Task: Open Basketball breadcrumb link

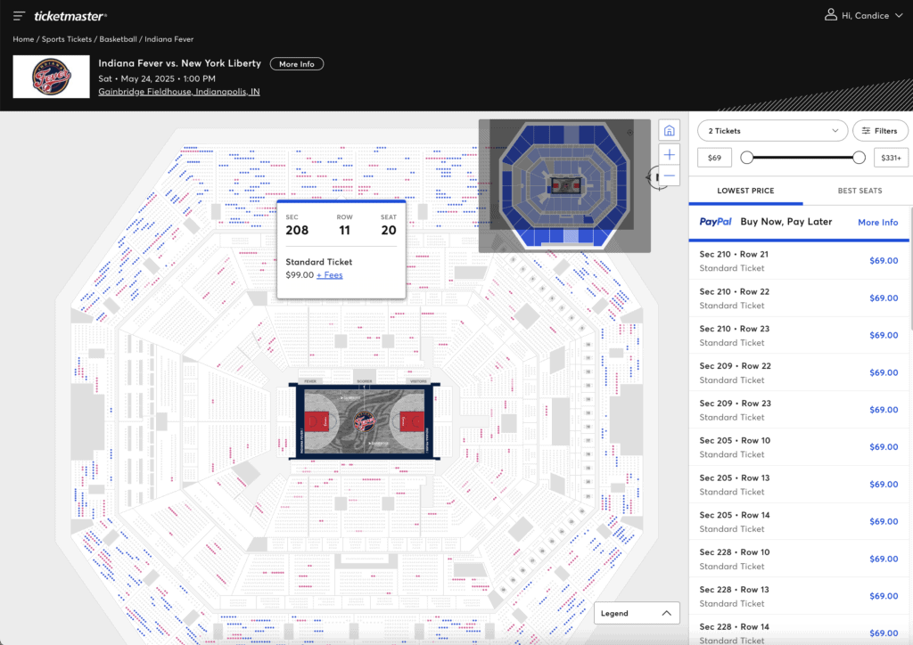Action: tap(119, 39)
